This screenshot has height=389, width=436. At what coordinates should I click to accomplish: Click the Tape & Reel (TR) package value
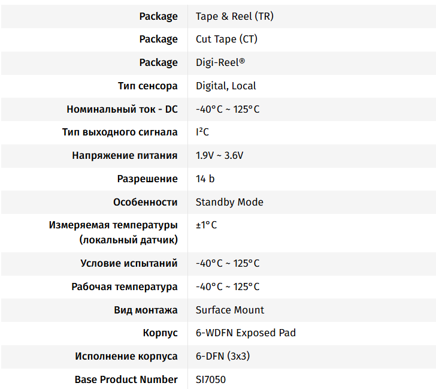coord(234,16)
